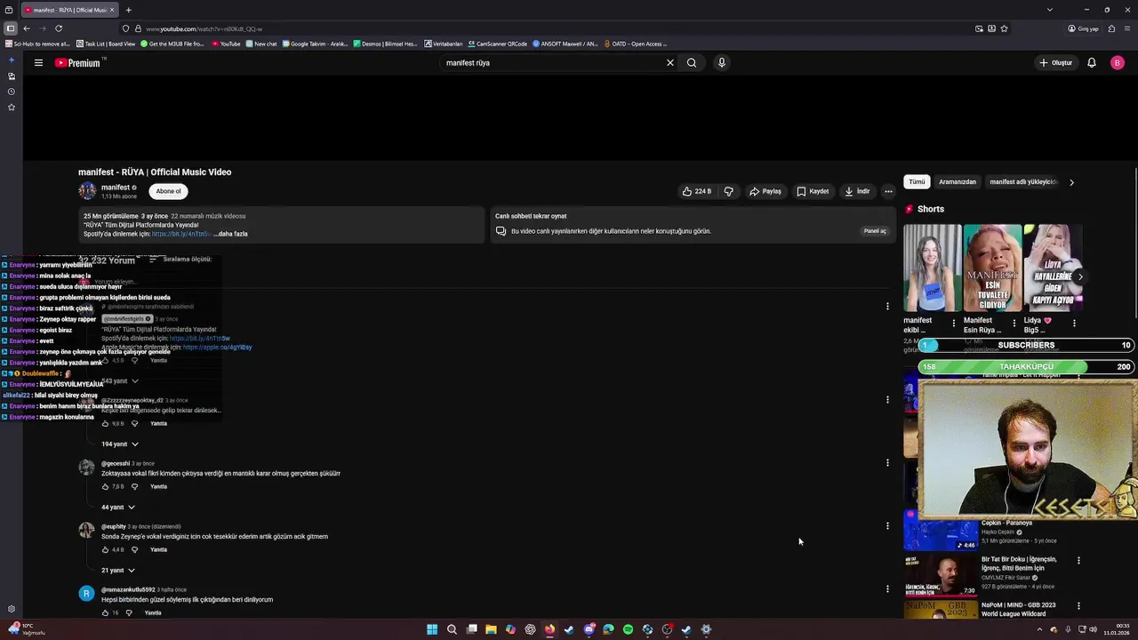Open File Explorer from taskbar
The height and width of the screenshot is (640, 1138).
click(x=491, y=629)
